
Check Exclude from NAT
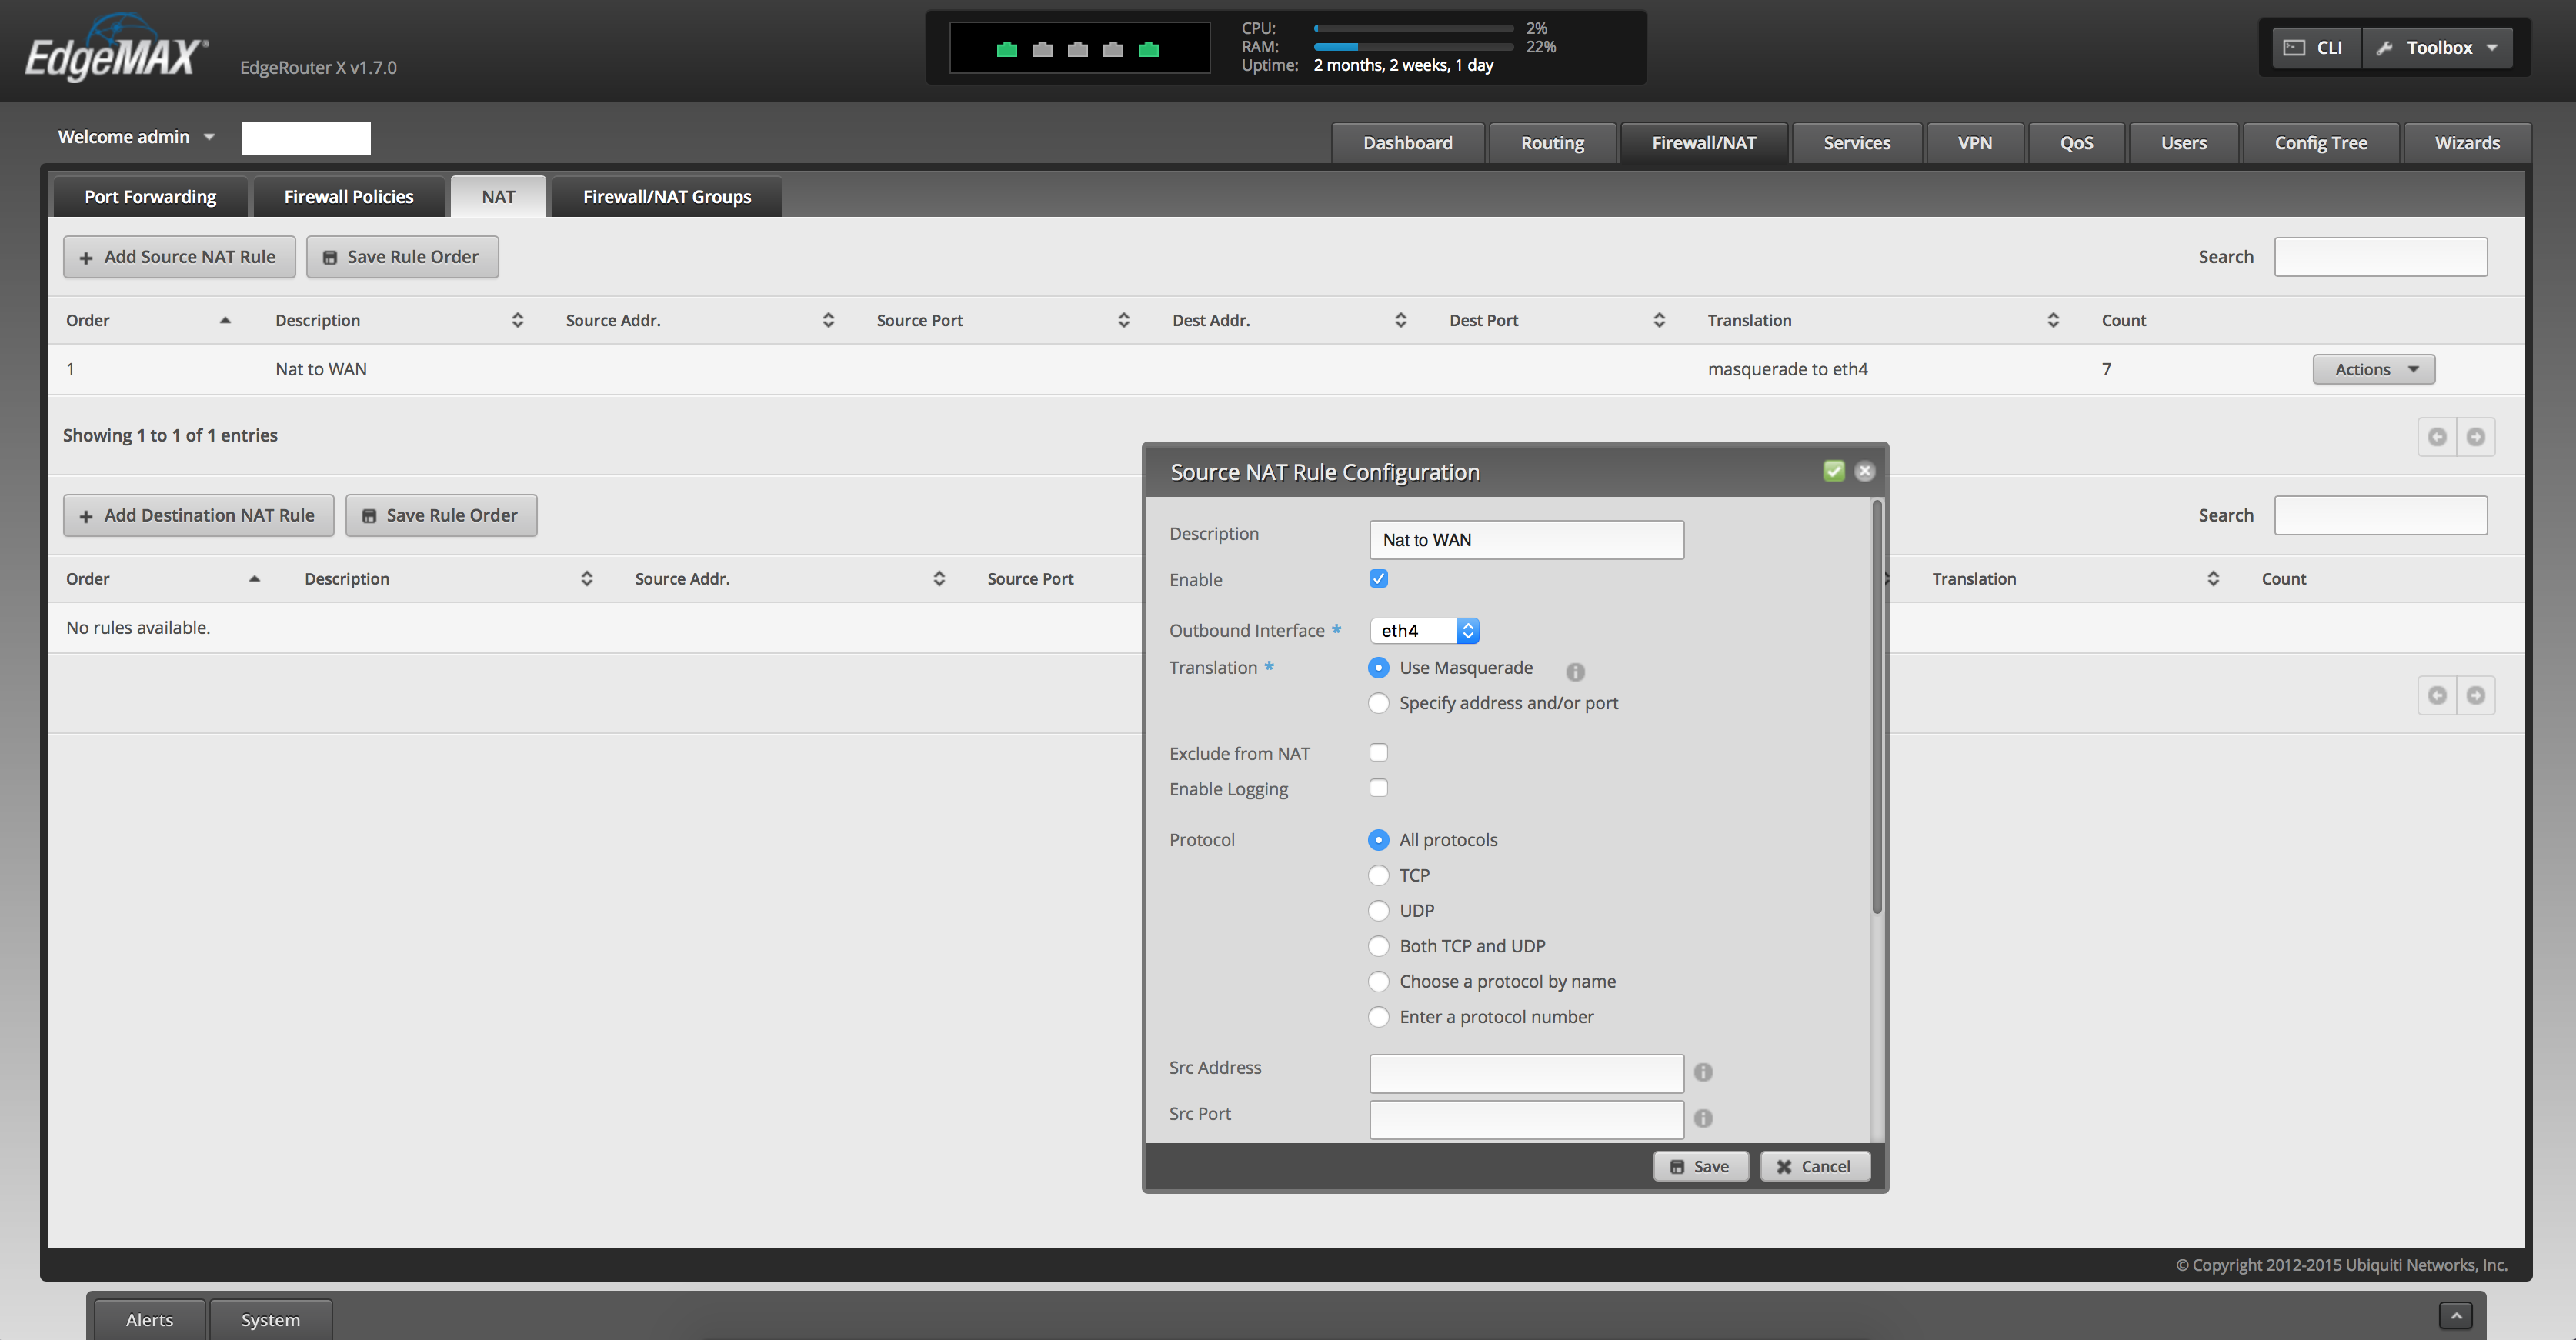1378,753
